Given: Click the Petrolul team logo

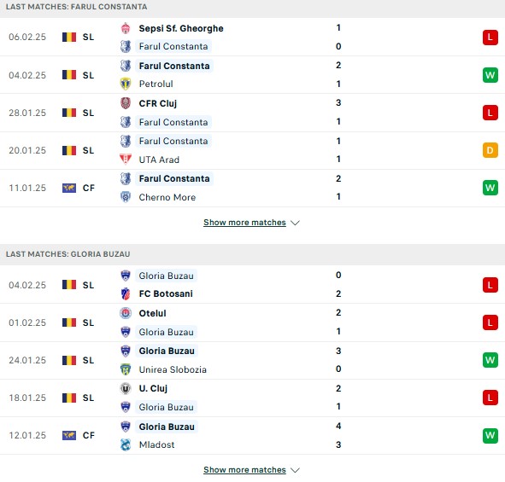Looking at the screenshot, I should point(126,84).
